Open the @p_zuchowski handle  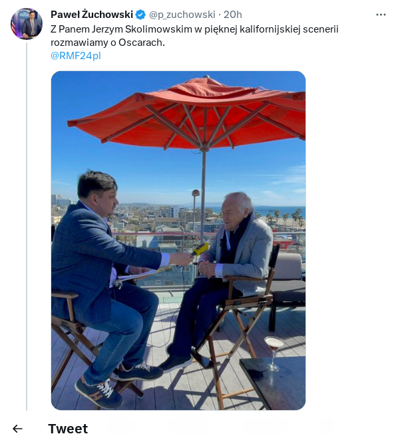182,15
